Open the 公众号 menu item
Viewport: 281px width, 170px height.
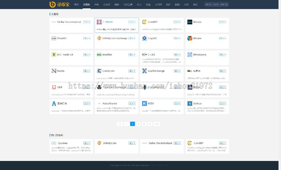(107, 4)
